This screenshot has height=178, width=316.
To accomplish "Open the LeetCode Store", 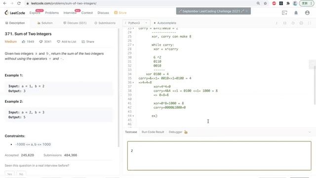I will coord(120,13).
